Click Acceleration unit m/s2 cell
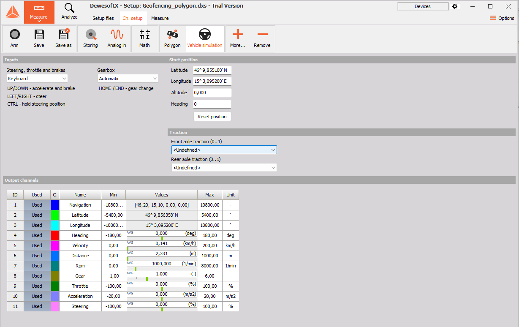Image resolution: width=519 pixels, height=327 pixels. click(x=231, y=296)
